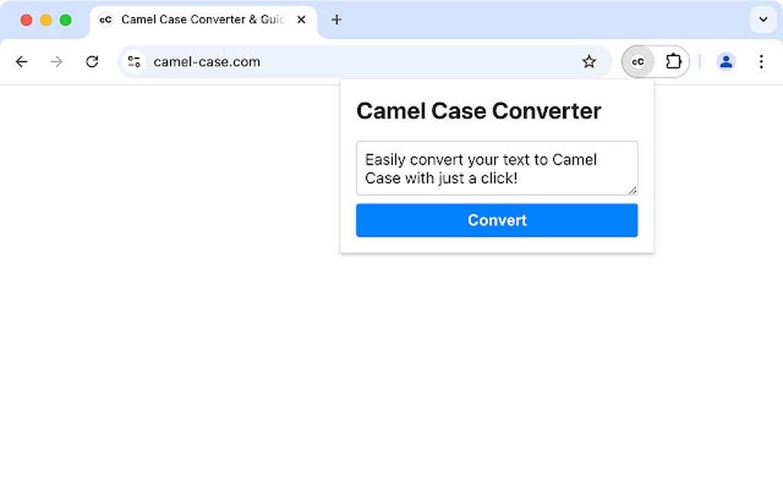The image size is (783, 489).
Task: Reload the camel-case.com page
Action: click(92, 61)
